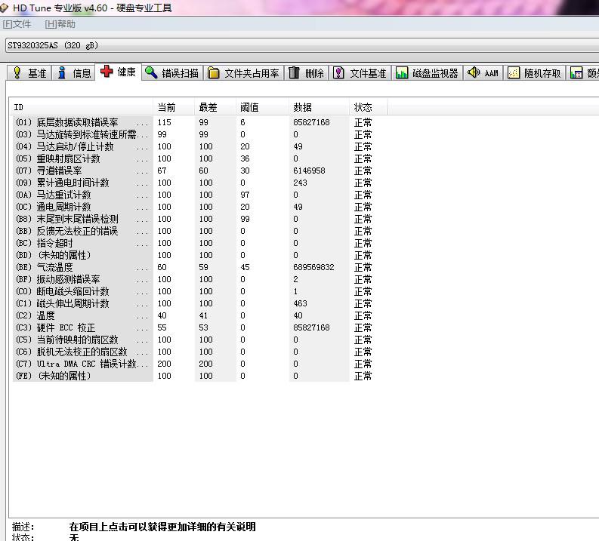Click the 最差 column header

click(x=215, y=107)
